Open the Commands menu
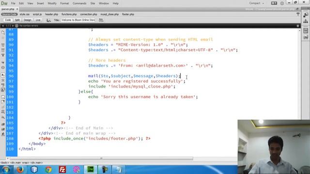The image size is (310, 174). point(79,3)
